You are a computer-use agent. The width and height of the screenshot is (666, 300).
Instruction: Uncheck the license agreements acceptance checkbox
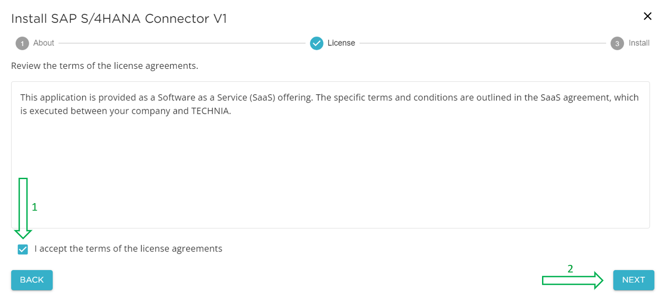point(22,249)
